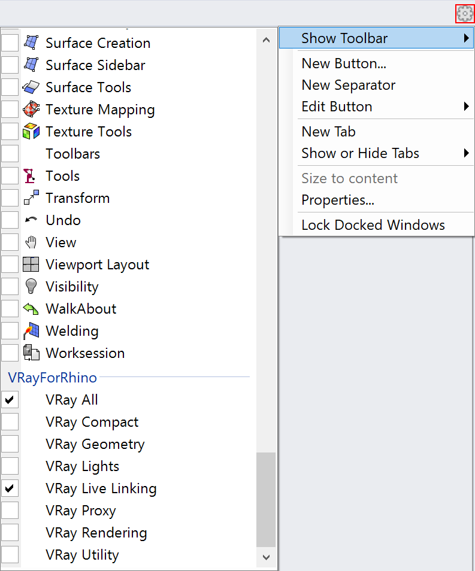Screen dimensions: 475x571
Task: Click the Viewport Layout grid icon
Action: pos(31,265)
